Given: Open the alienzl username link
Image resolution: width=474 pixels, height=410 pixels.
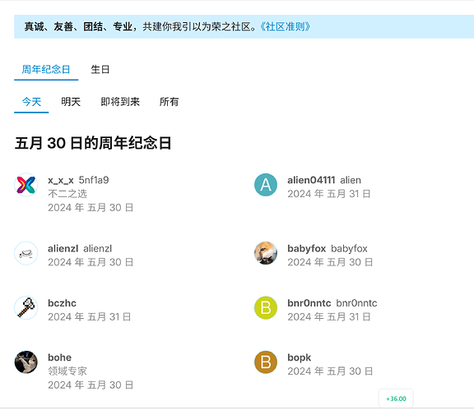Looking at the screenshot, I should (x=63, y=248).
